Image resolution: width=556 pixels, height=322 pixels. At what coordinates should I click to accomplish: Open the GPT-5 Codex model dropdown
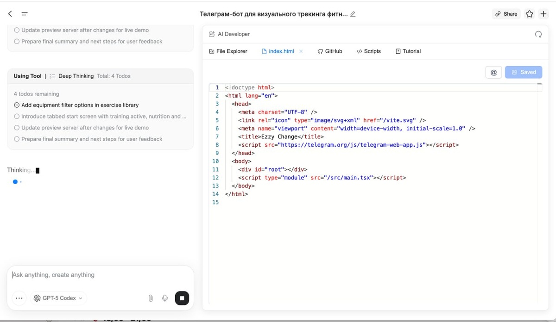click(x=58, y=298)
